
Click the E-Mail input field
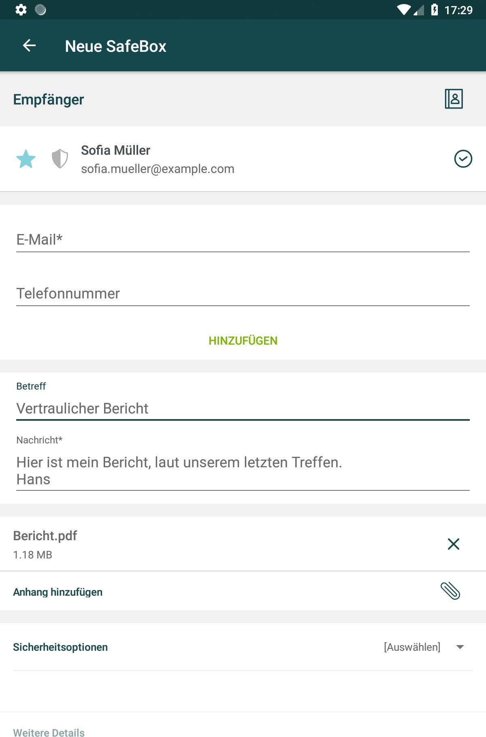point(243,240)
